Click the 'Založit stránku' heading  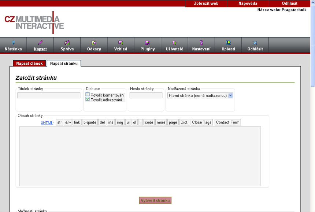(36, 77)
